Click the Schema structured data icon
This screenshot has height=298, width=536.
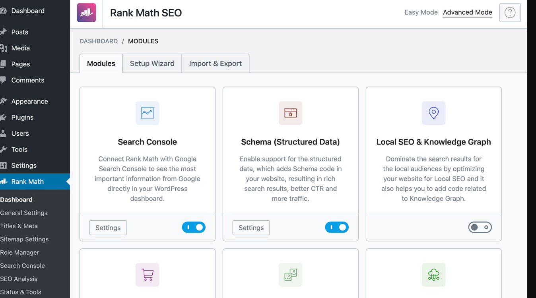(290, 113)
